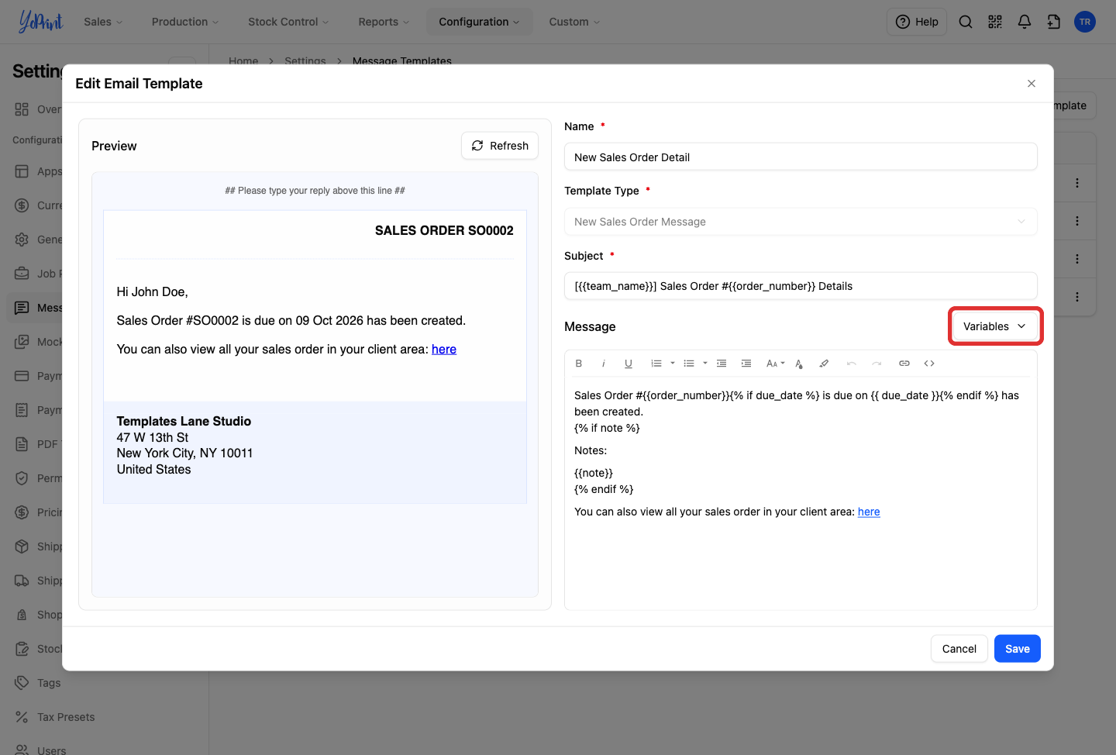Viewport: 1116px width, 755px height.
Task: Open the Production menu
Action: pyautogui.click(x=185, y=22)
